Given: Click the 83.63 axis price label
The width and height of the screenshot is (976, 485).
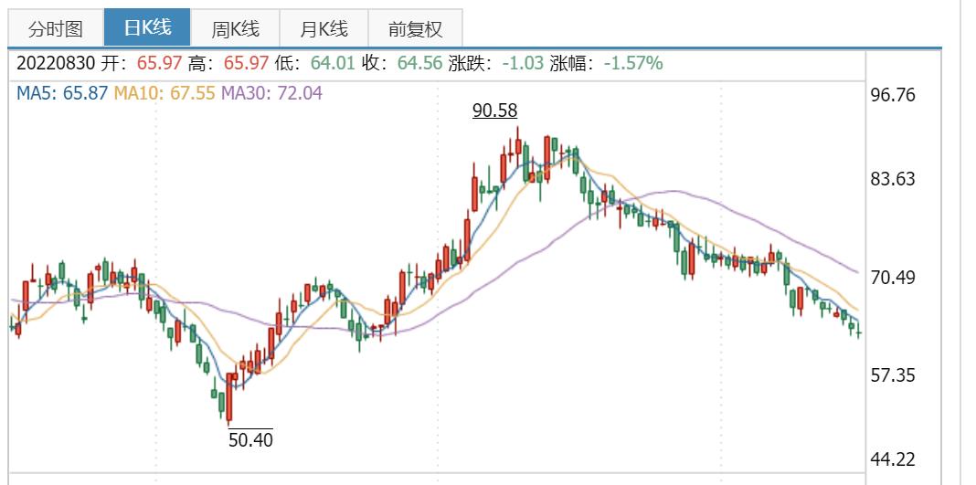Looking at the screenshot, I should 893,179.
